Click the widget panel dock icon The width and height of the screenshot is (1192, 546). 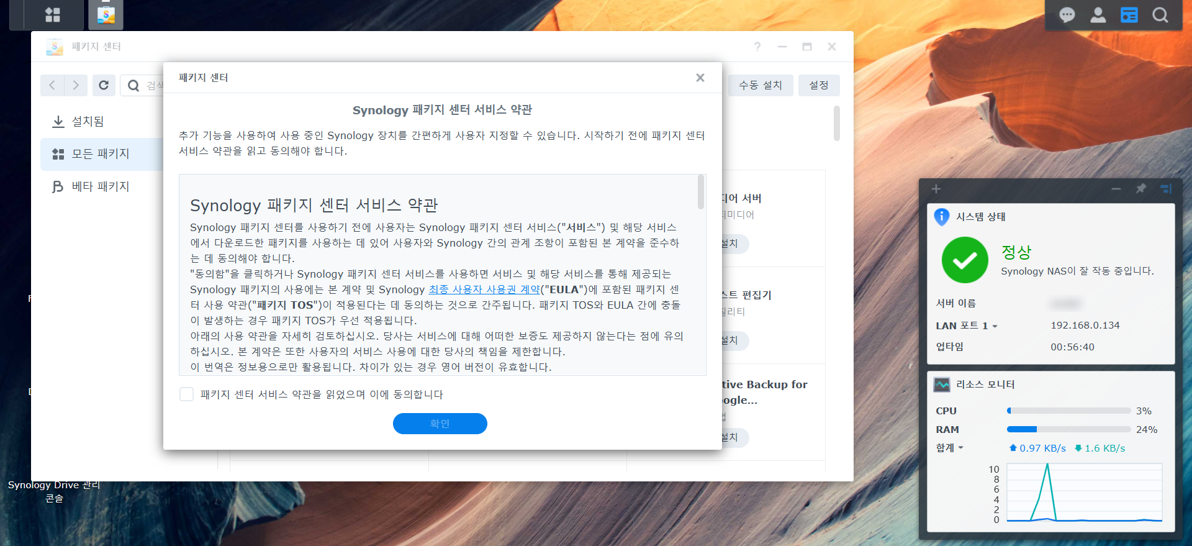[1165, 188]
